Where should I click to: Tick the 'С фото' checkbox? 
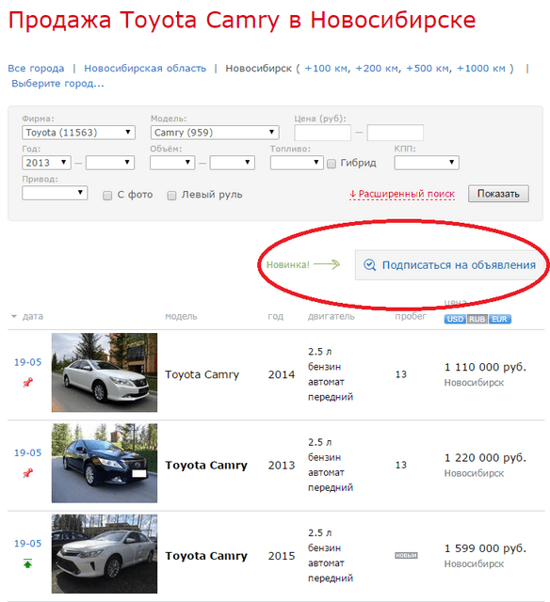[x=107, y=196]
